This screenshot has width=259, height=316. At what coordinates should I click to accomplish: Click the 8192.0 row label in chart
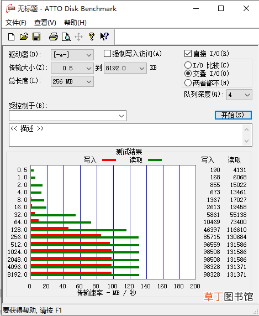click(x=18, y=274)
